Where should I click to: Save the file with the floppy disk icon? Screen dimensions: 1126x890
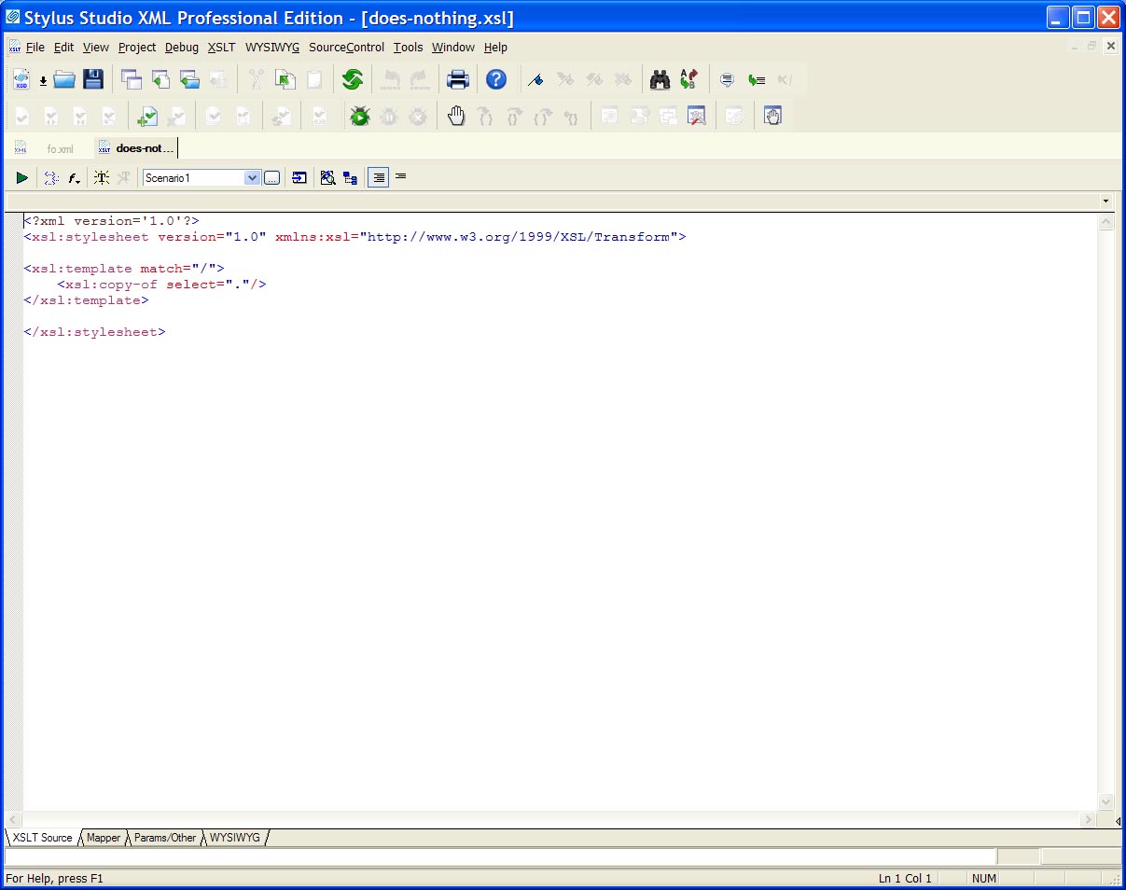coord(93,80)
